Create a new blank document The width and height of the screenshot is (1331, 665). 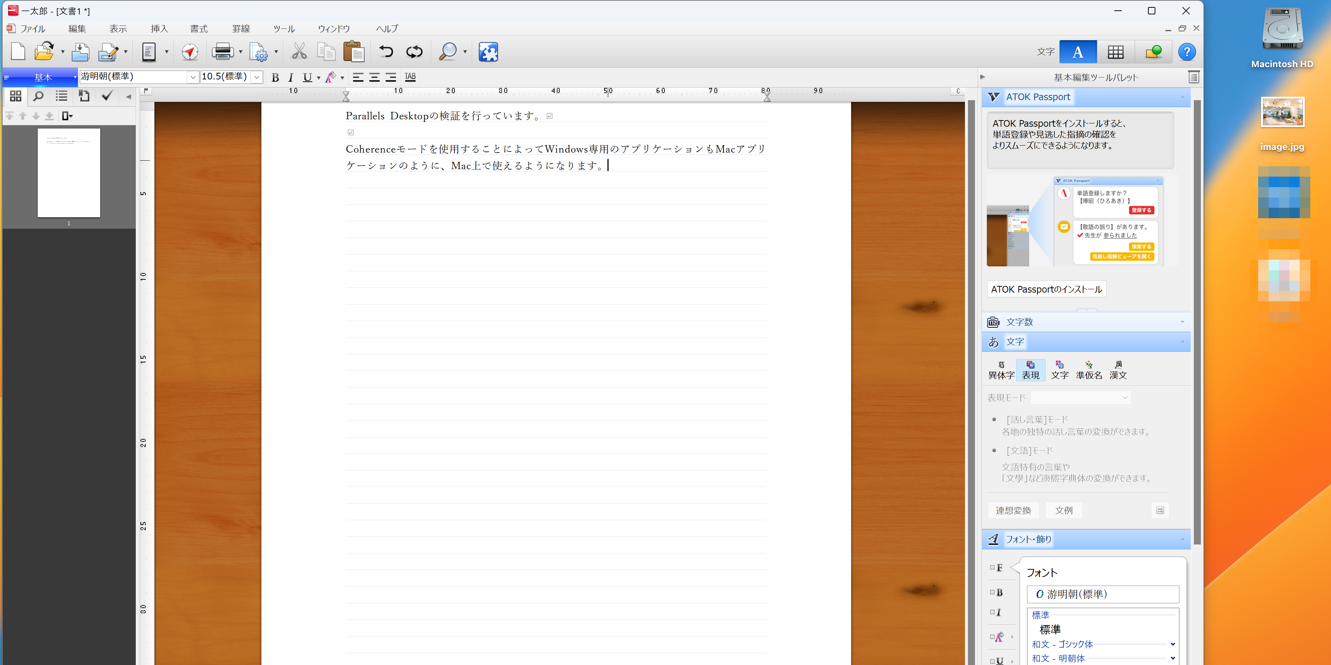pos(18,52)
